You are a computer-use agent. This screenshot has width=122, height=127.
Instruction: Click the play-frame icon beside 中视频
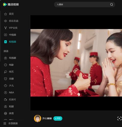[x=6, y=35]
